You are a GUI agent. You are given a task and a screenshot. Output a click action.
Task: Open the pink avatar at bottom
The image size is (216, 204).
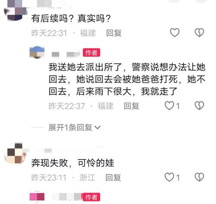click(x=37, y=197)
